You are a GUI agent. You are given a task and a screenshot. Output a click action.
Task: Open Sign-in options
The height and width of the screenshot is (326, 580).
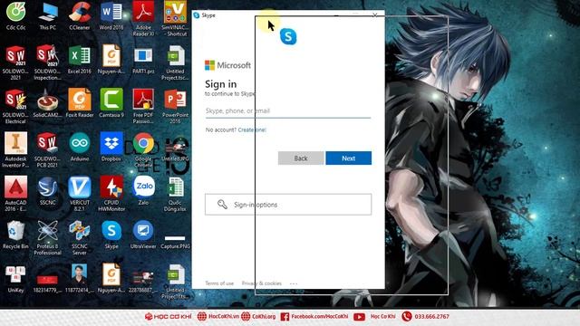pyautogui.click(x=288, y=205)
